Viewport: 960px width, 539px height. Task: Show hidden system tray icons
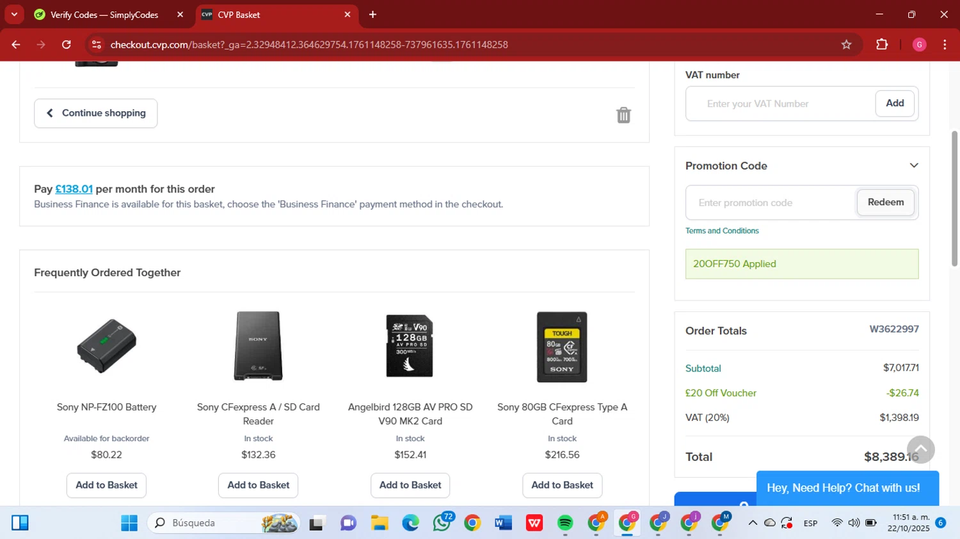click(753, 523)
